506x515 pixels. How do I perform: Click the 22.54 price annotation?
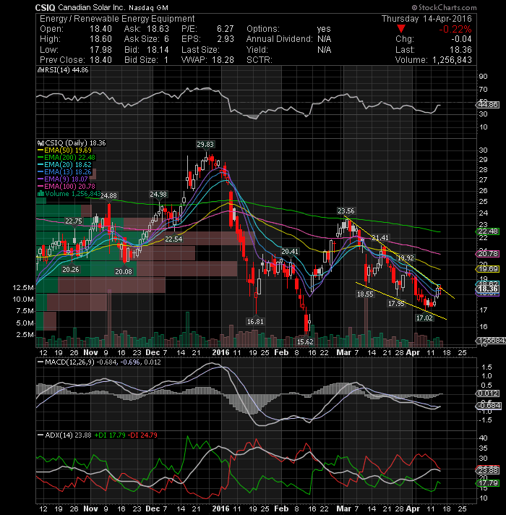[173, 239]
